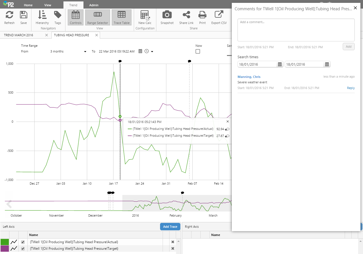
Task: Open the Hierarchy navigator
Action: pyautogui.click(x=42, y=15)
